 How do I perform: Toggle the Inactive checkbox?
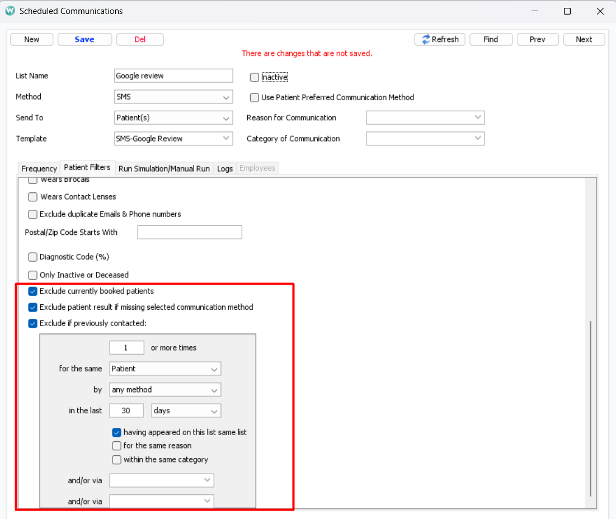pyautogui.click(x=255, y=77)
